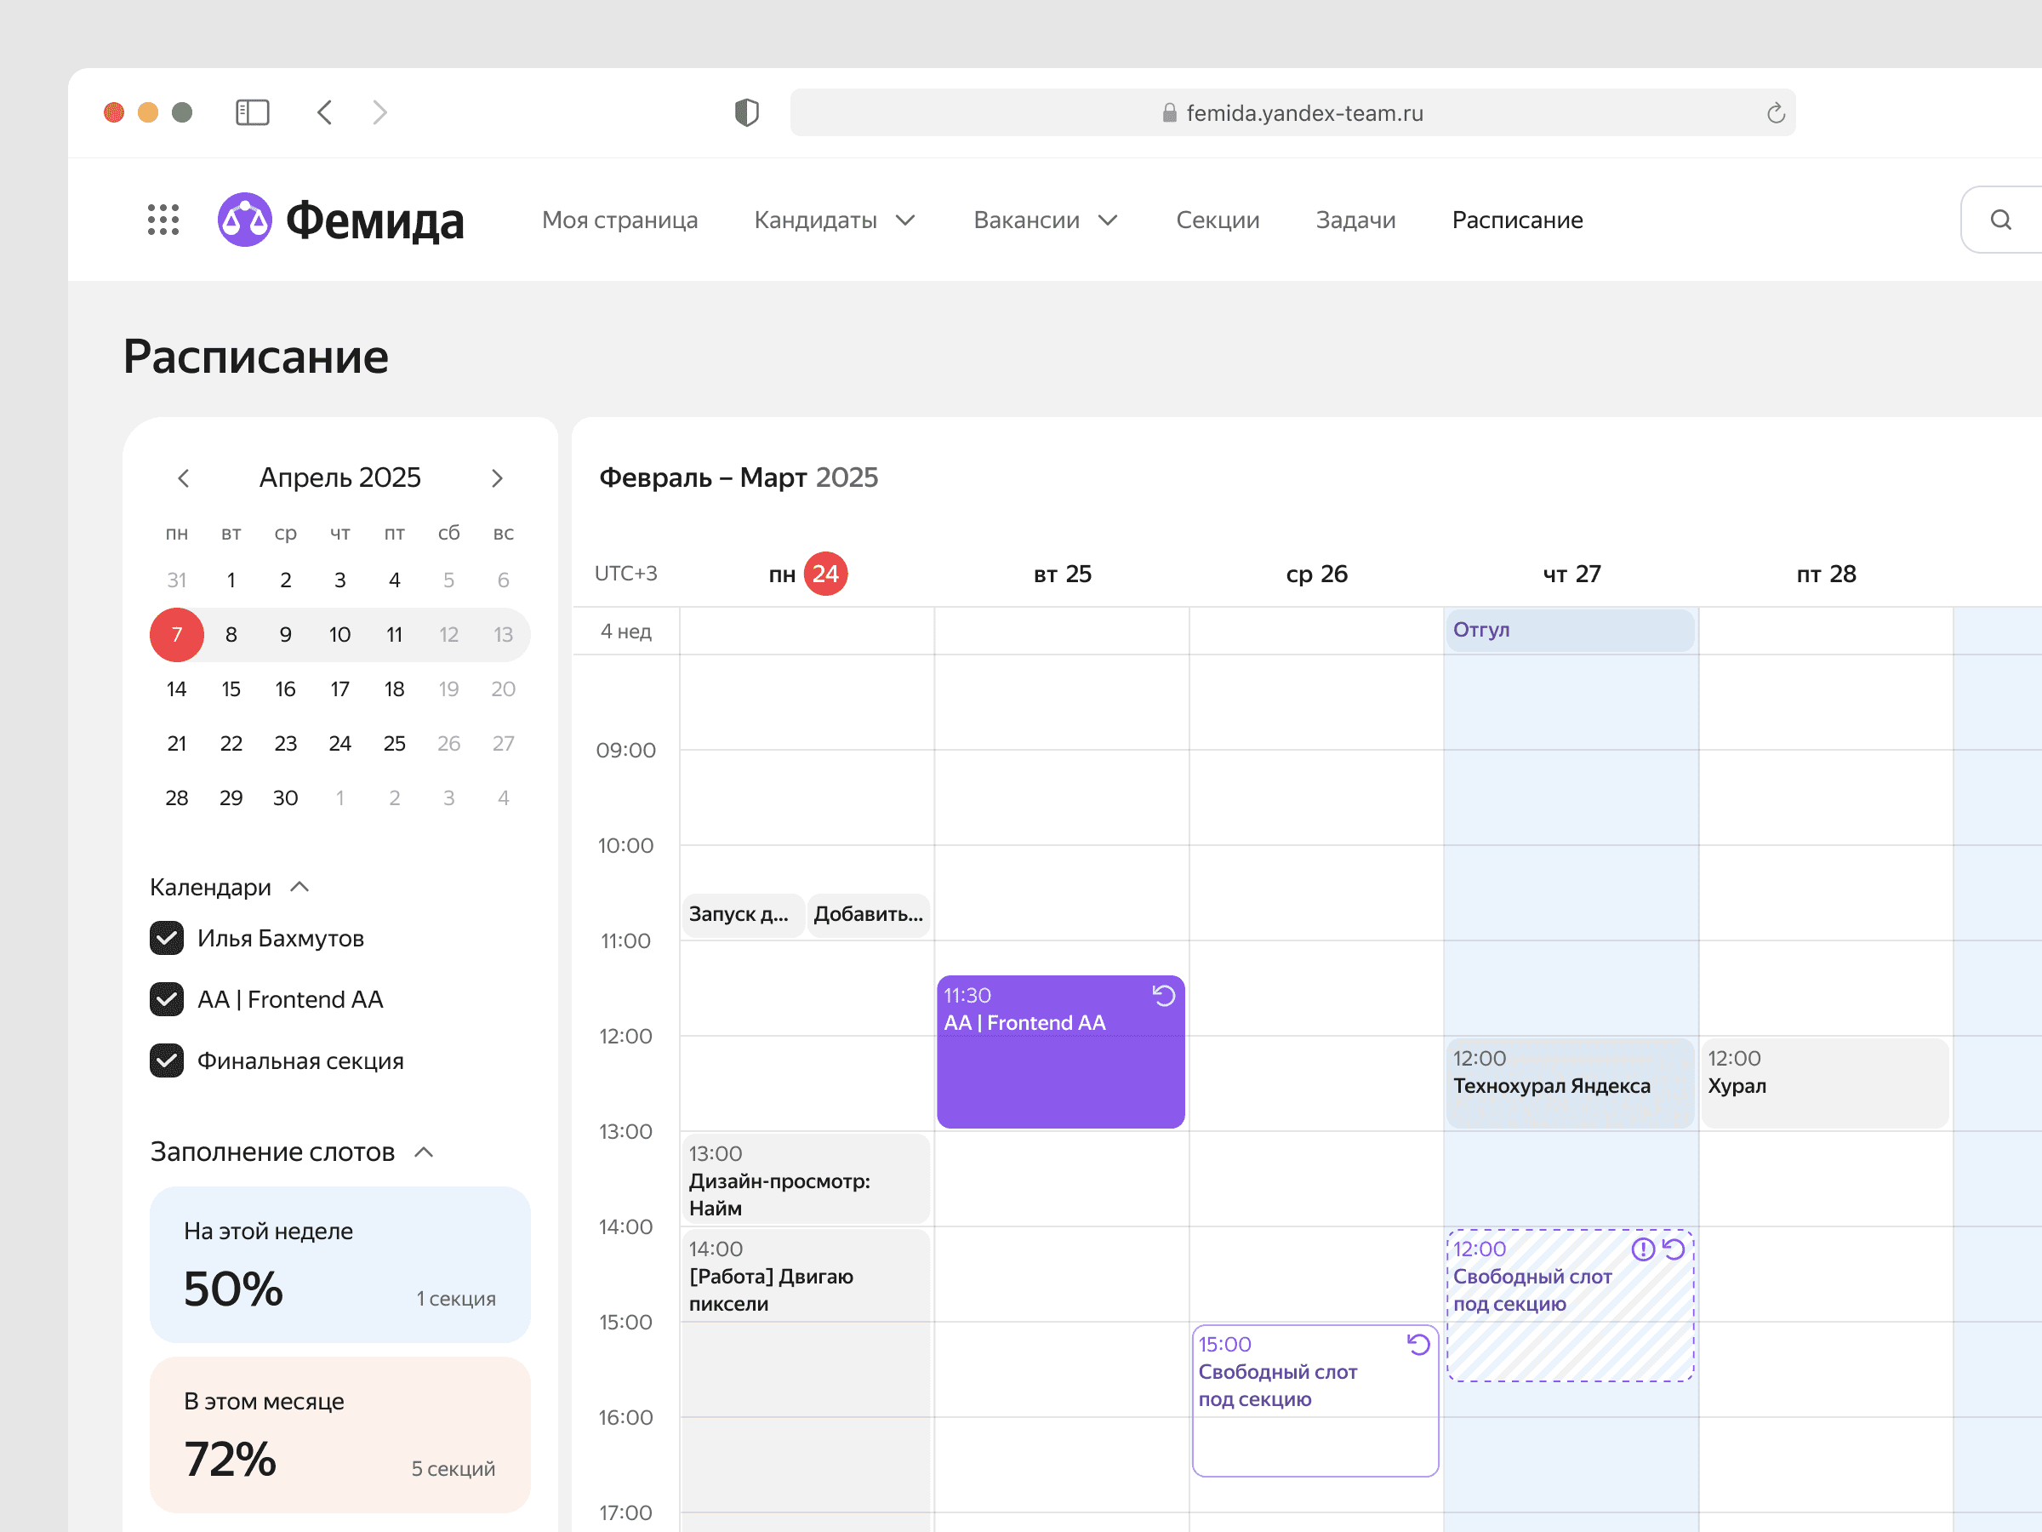The width and height of the screenshot is (2042, 1532).
Task: Click the repeat icon on the AA | Frontend AA event
Action: pyautogui.click(x=1163, y=996)
